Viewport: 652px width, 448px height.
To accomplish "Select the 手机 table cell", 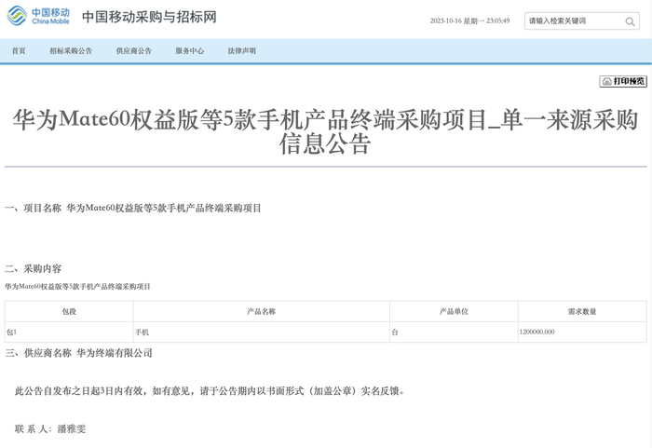I will point(262,332).
